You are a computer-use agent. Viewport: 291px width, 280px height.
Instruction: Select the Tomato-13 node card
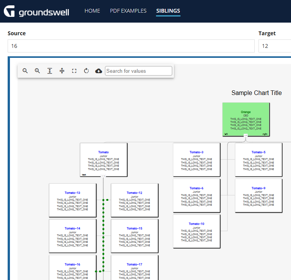(73, 200)
